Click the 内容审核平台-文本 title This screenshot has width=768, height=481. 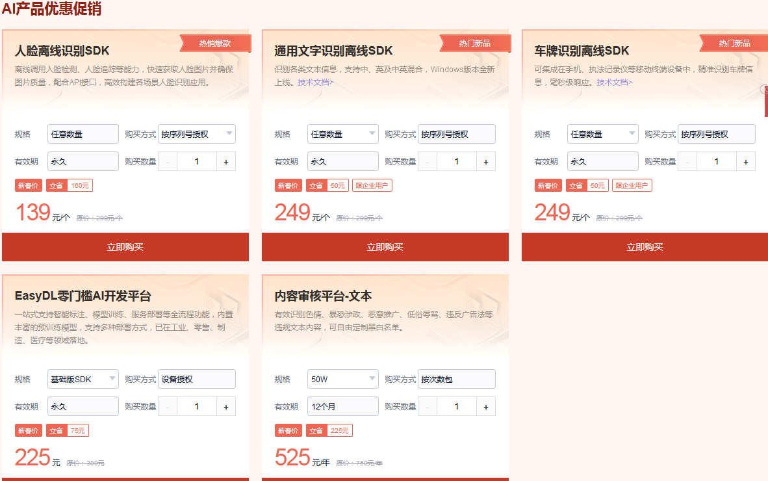[x=324, y=296]
